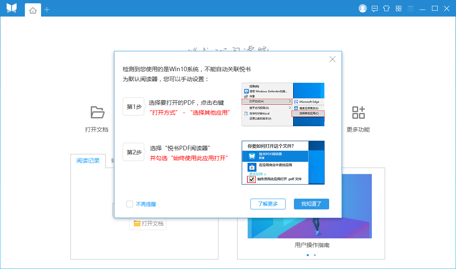The width and height of the screenshot is (456, 269).
Task: Maximize the reader window
Action: point(435,8)
